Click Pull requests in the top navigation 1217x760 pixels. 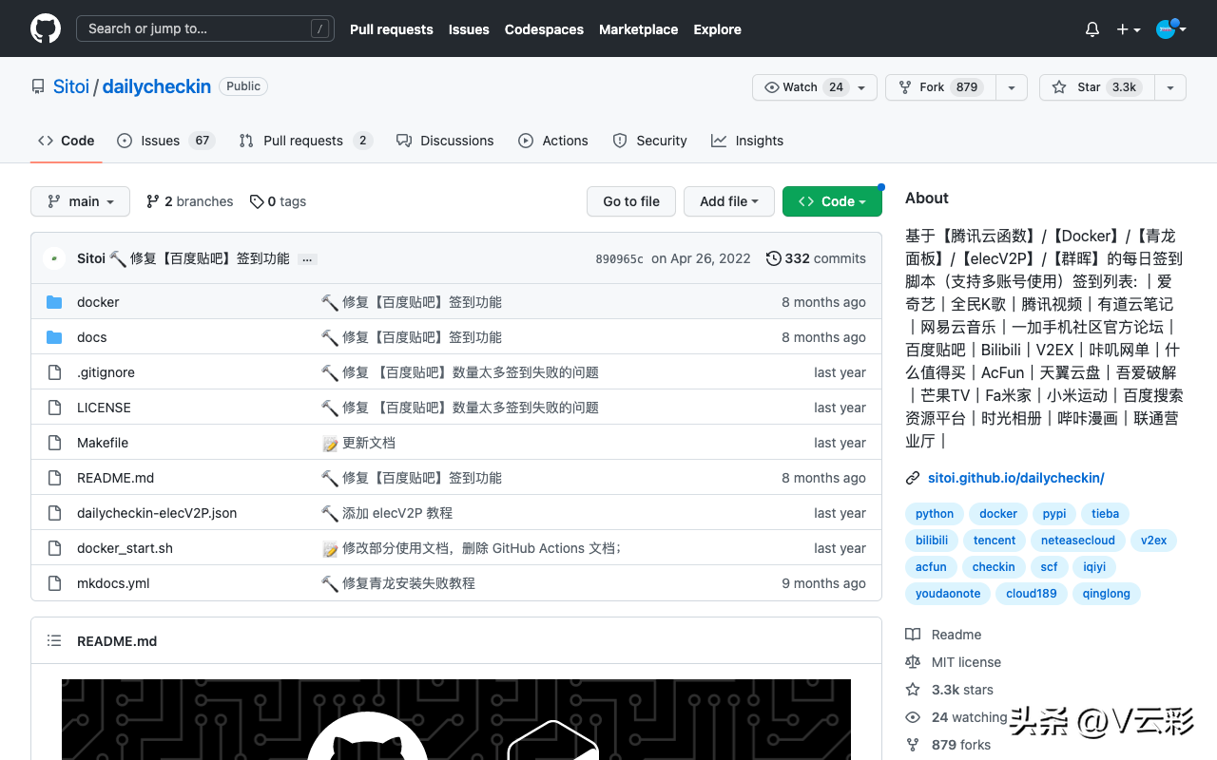(392, 29)
